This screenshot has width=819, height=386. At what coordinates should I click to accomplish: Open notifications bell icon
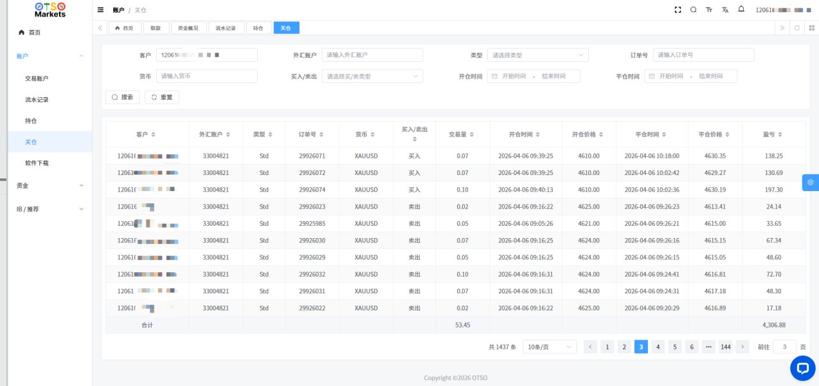tap(741, 10)
